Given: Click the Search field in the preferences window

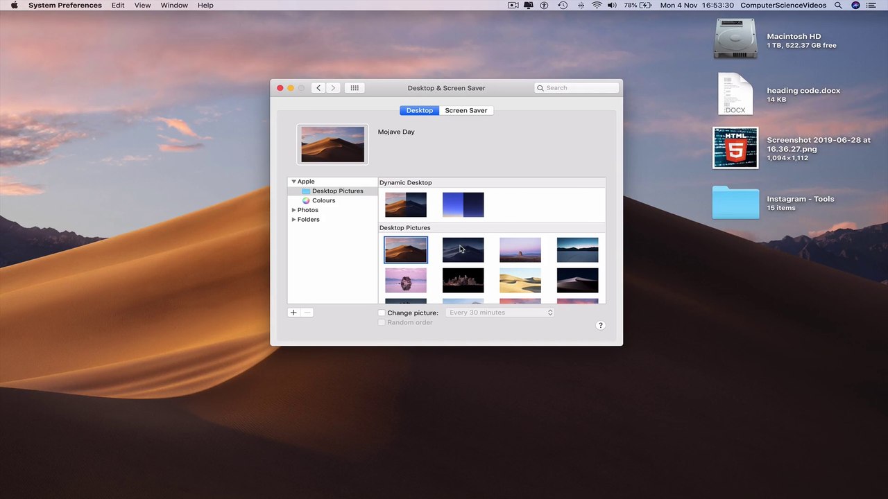Looking at the screenshot, I should pyautogui.click(x=577, y=88).
